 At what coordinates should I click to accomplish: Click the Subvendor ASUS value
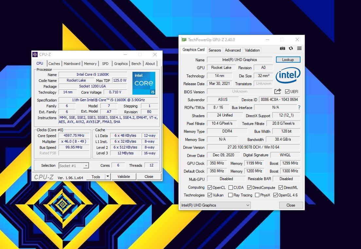223,100
